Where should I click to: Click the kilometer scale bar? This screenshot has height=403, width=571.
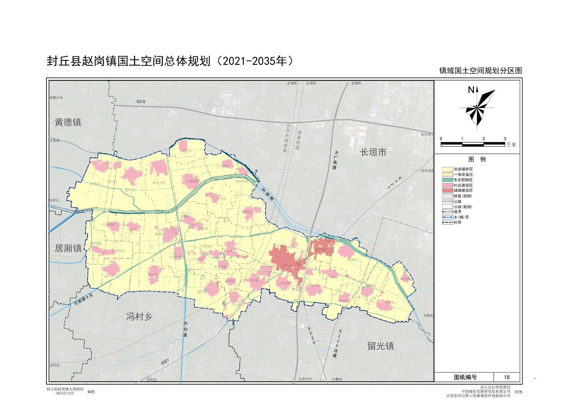473,144
